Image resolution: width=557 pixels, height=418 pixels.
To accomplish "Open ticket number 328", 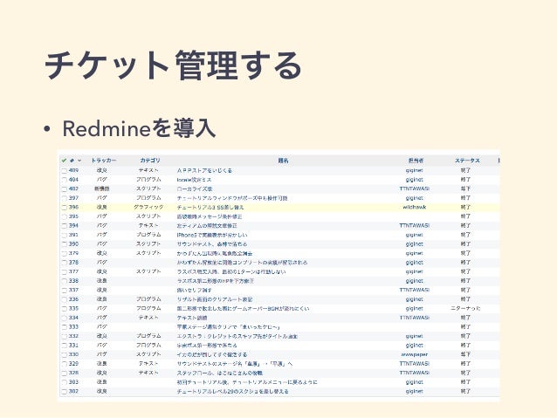I will pyautogui.click(x=73, y=373).
